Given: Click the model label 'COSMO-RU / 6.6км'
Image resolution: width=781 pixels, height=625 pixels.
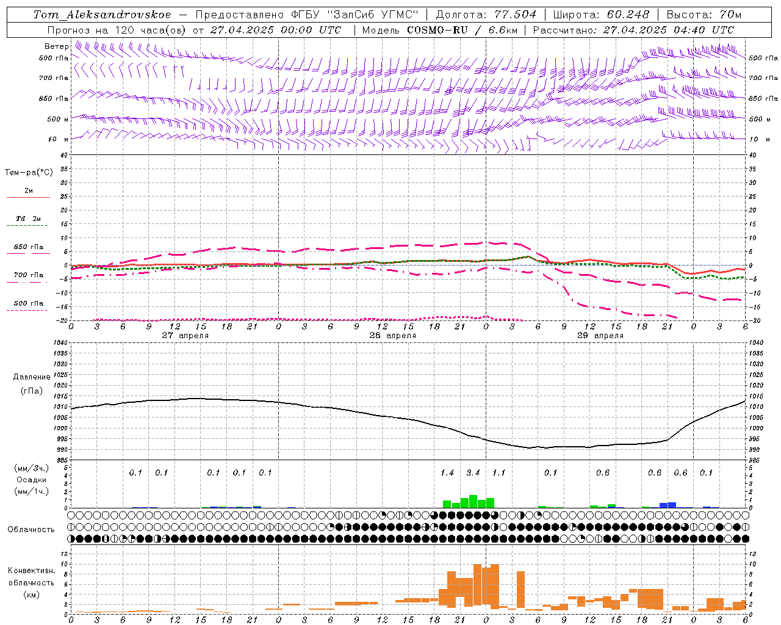Looking at the screenshot, I should pyautogui.click(x=462, y=30).
